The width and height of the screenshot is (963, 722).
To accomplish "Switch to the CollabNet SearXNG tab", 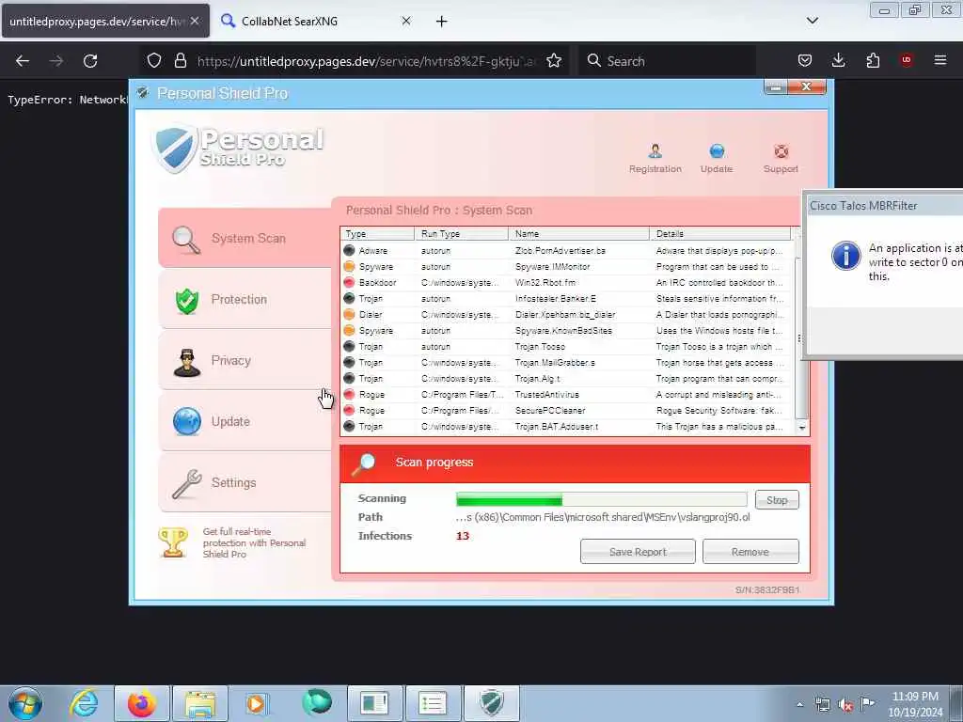I will (x=316, y=21).
